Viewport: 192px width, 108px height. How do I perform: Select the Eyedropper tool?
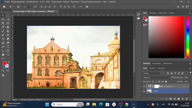pos(3,27)
